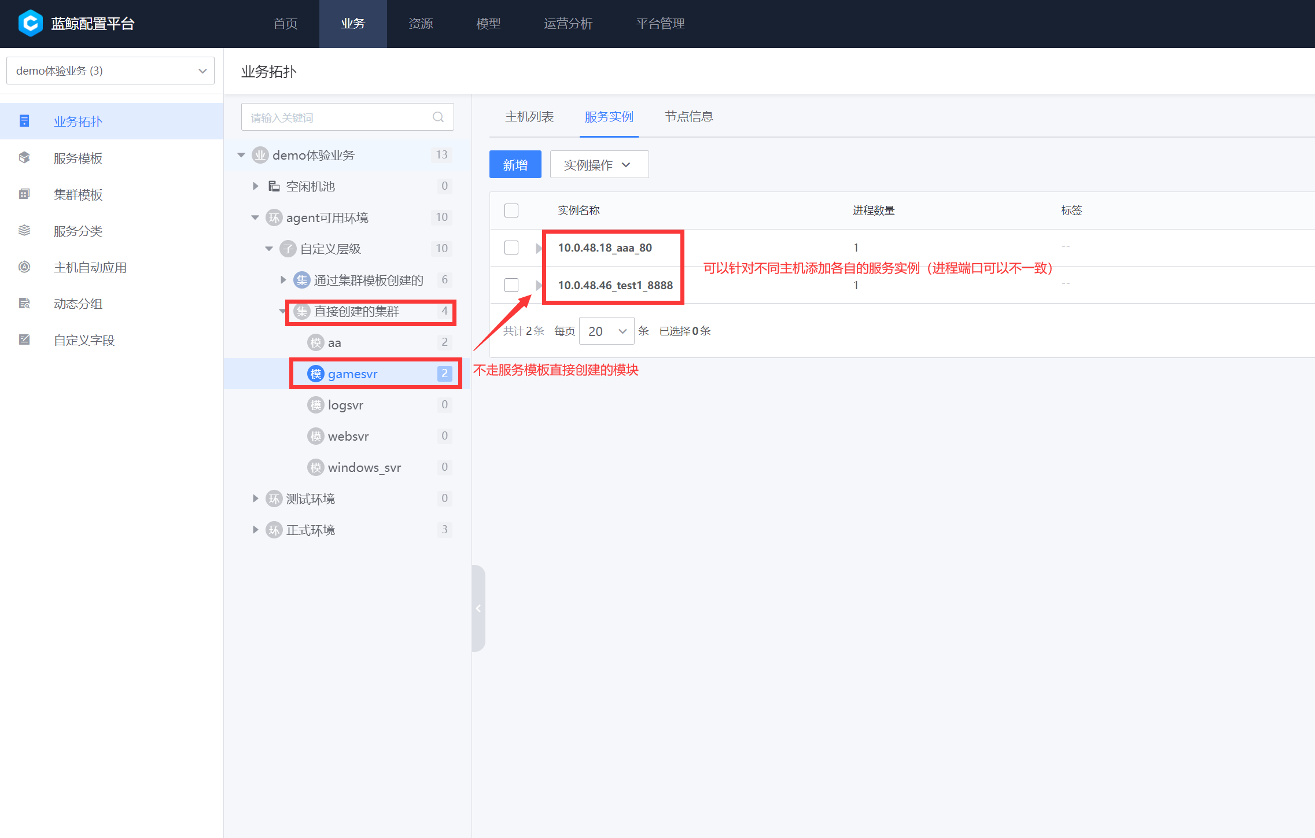1315x838 pixels.
Task: Click the search magnifier icon in keyword box
Action: (x=438, y=117)
